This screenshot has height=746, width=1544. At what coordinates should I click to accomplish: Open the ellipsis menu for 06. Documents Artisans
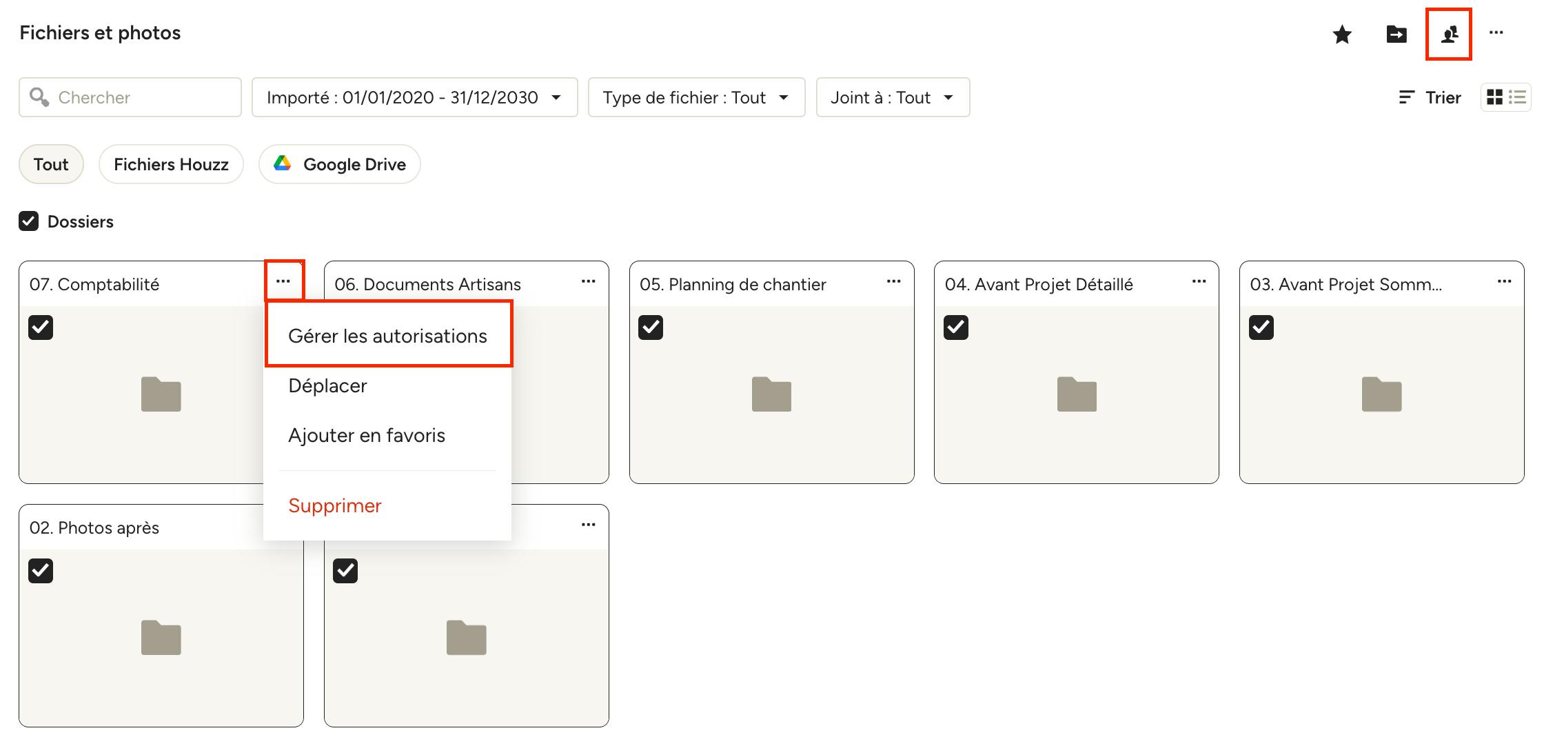click(589, 281)
